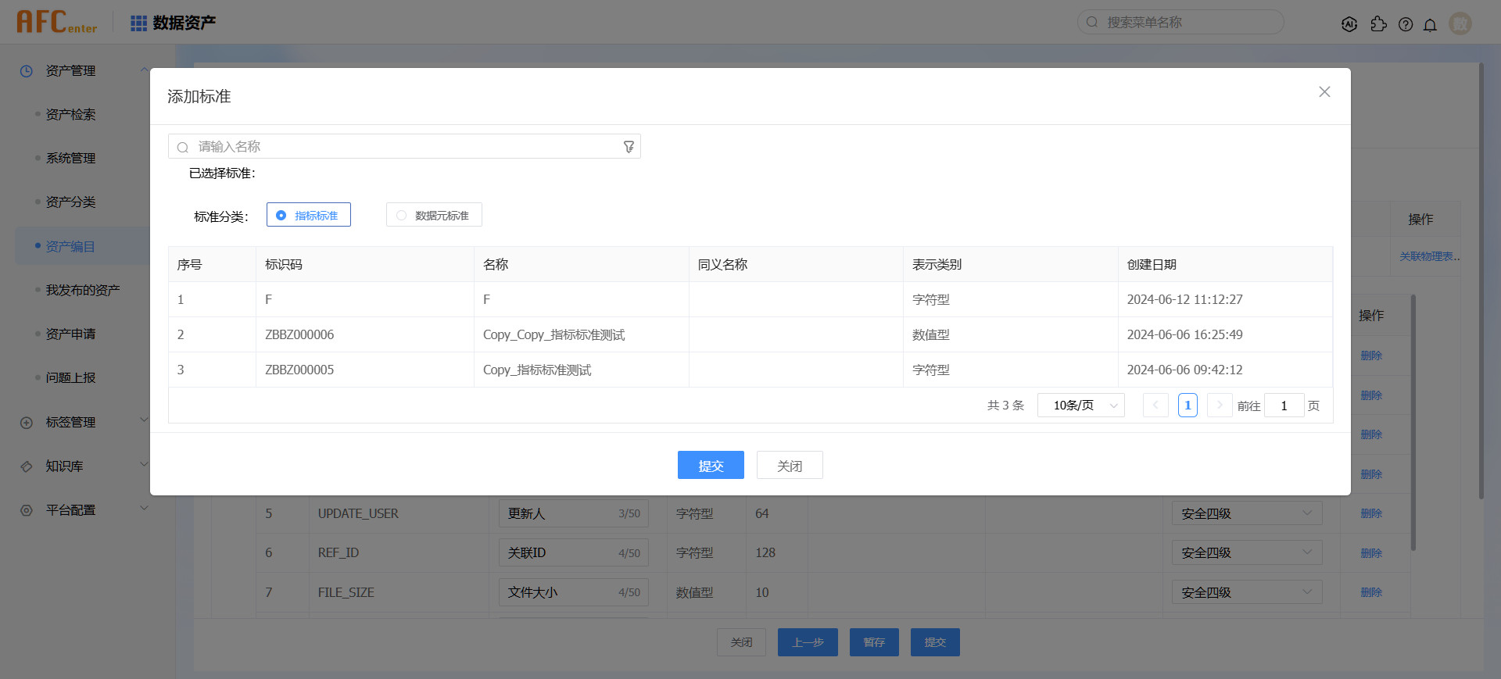Close the 添加标准 dialog with the X
1501x679 pixels.
[1324, 92]
